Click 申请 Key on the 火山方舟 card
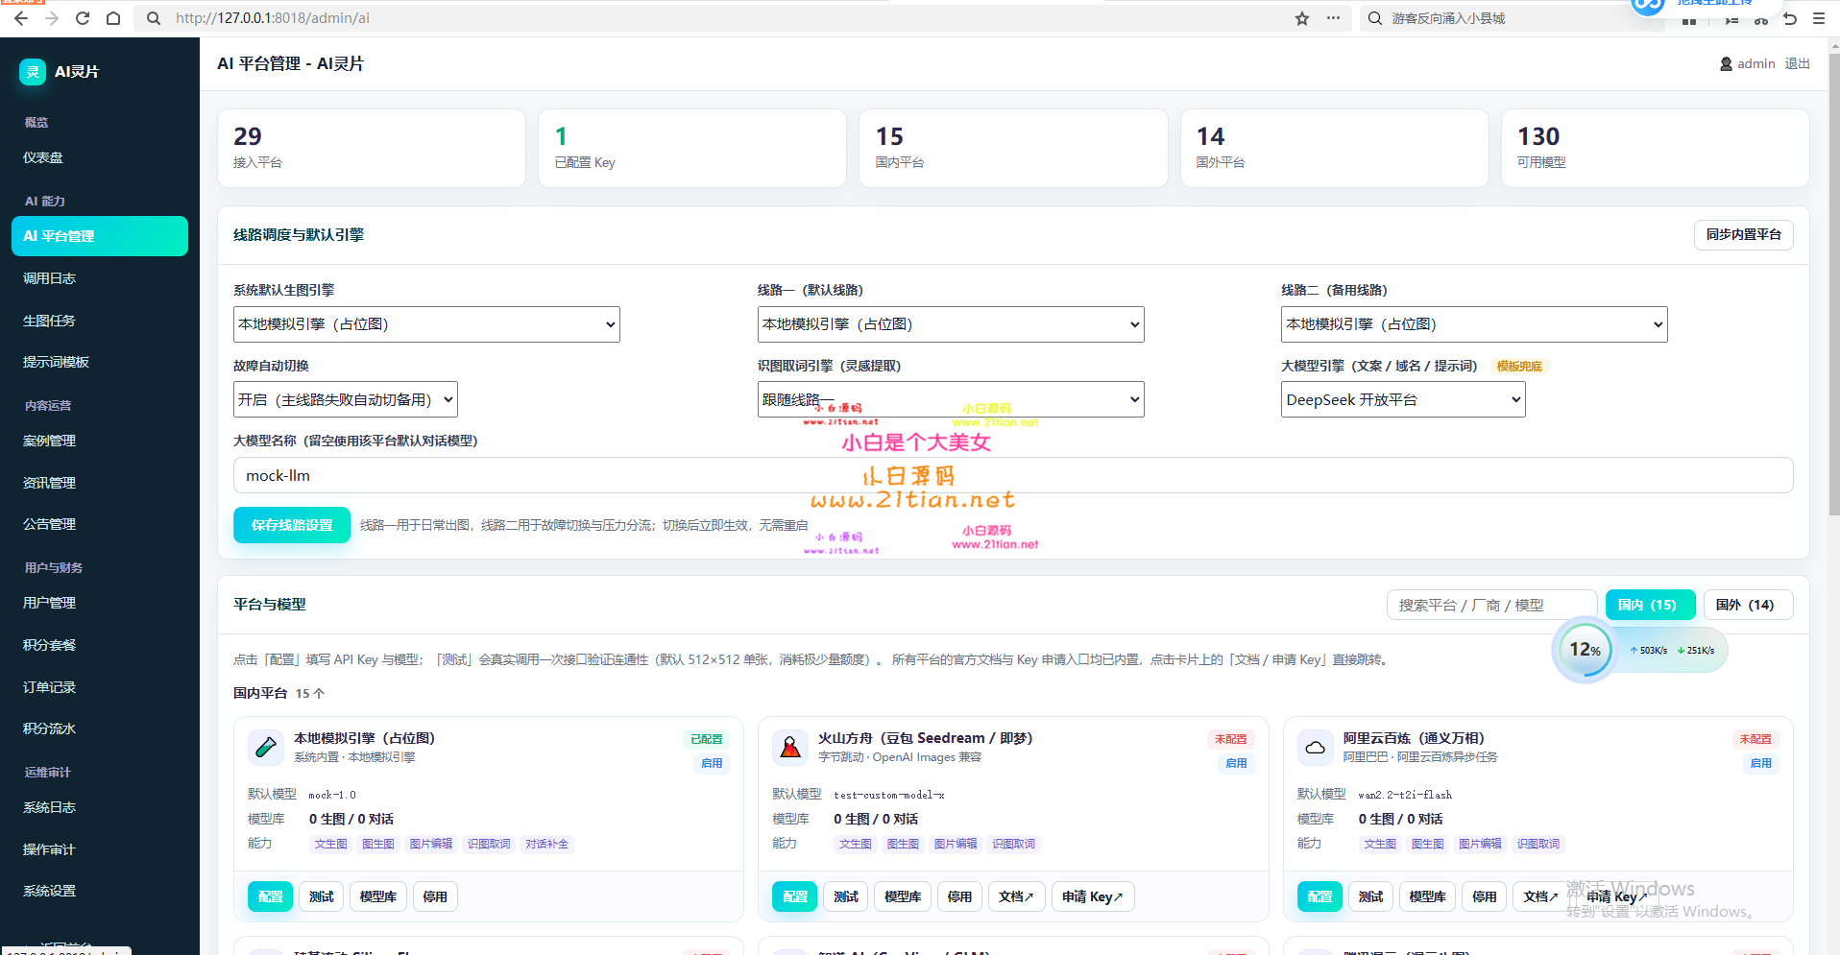1840x955 pixels. pyautogui.click(x=1093, y=896)
